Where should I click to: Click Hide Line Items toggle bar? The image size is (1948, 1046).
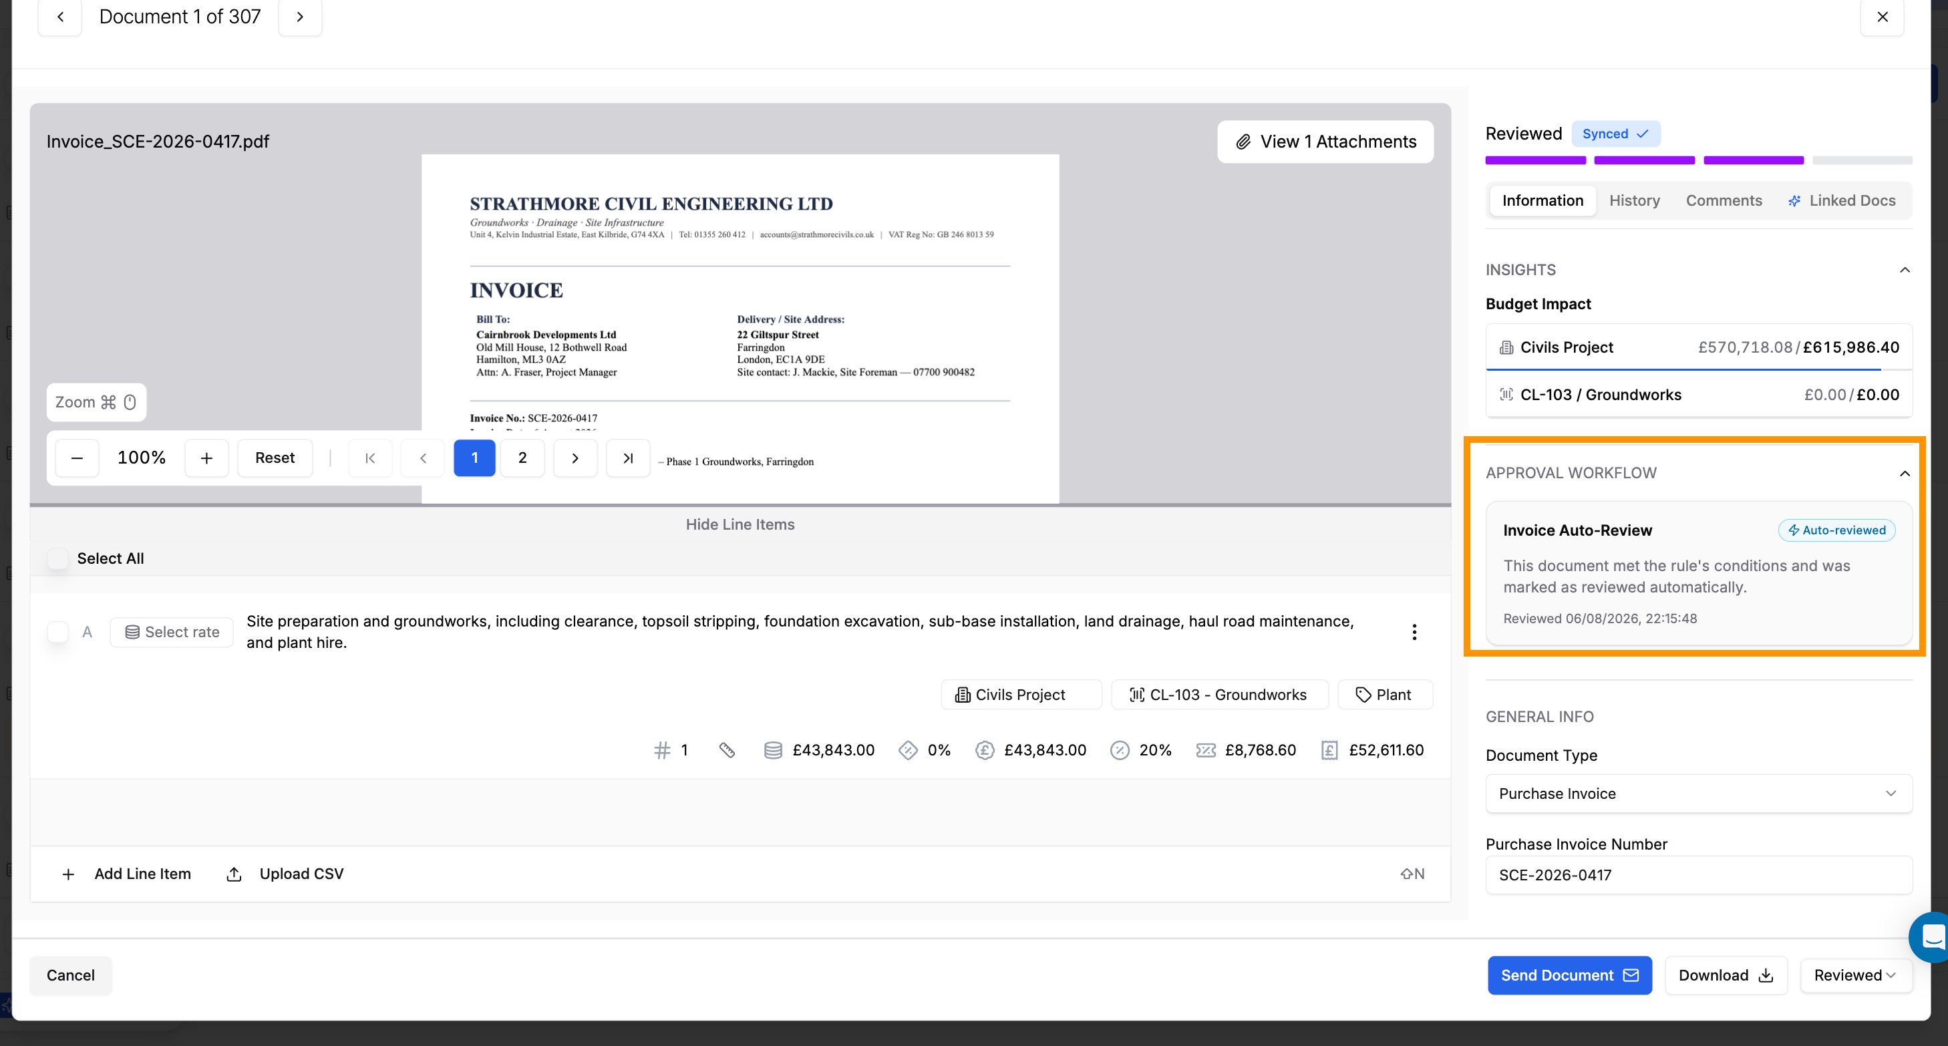click(740, 524)
